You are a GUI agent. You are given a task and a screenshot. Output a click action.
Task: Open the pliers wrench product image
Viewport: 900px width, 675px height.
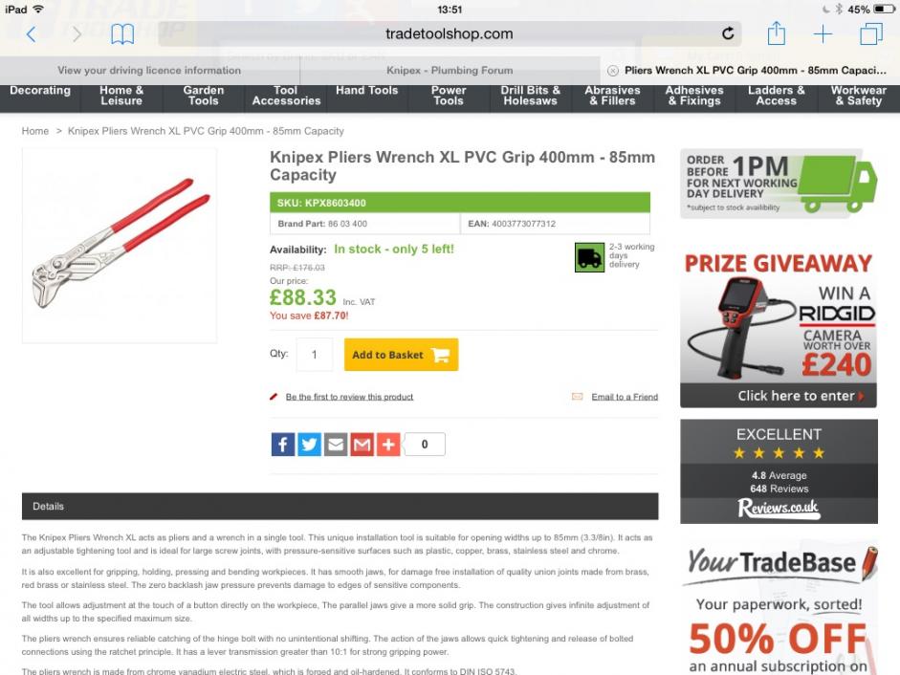pos(120,246)
